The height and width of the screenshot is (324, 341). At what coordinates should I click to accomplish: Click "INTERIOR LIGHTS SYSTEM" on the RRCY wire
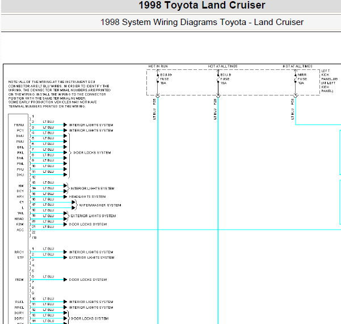tap(91, 252)
